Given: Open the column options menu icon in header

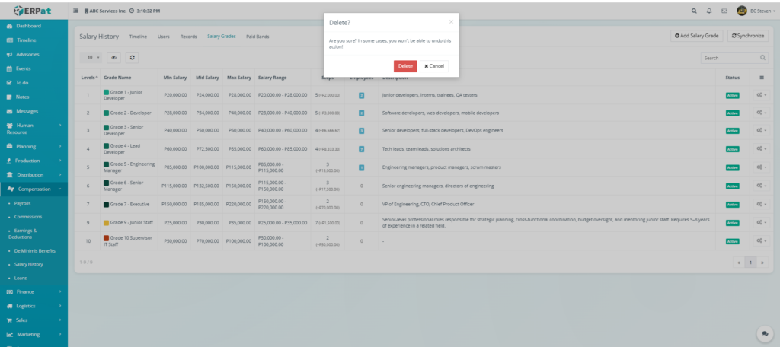Looking at the screenshot, I should 762,78.
